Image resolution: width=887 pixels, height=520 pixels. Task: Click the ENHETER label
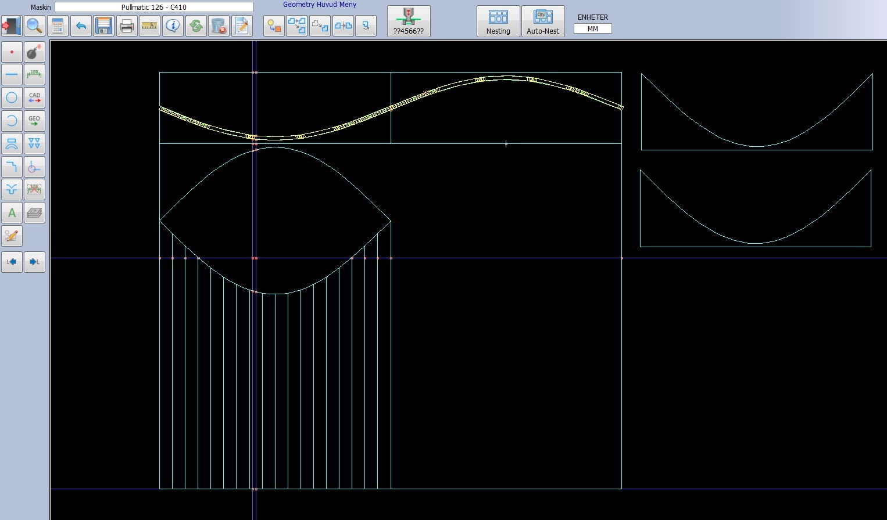(593, 17)
